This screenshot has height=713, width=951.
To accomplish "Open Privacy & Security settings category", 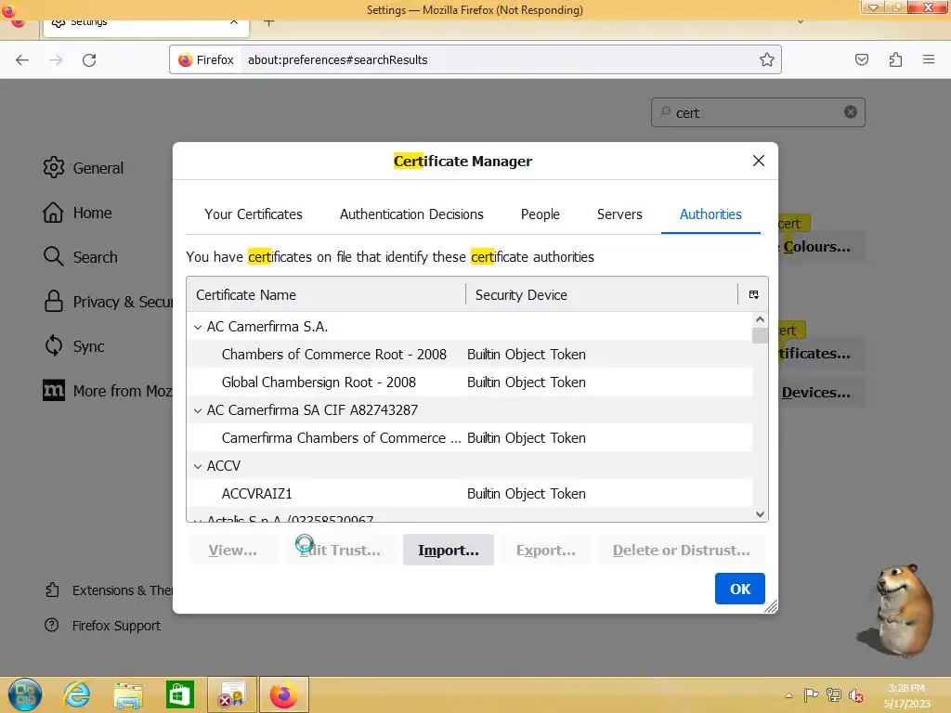I will click(108, 302).
